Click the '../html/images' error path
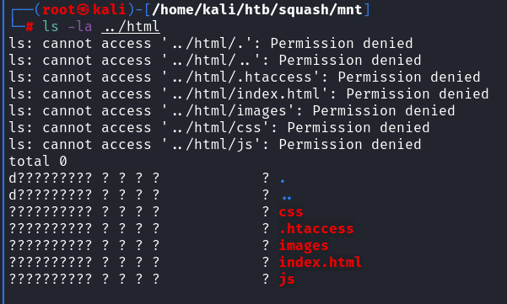This screenshot has height=304, width=507. (x=229, y=110)
